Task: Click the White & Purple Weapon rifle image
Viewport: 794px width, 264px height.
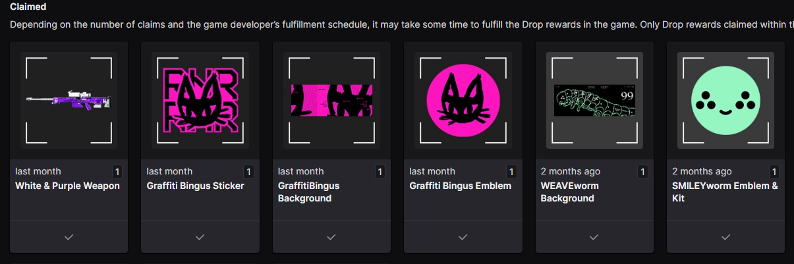Action: tap(69, 100)
